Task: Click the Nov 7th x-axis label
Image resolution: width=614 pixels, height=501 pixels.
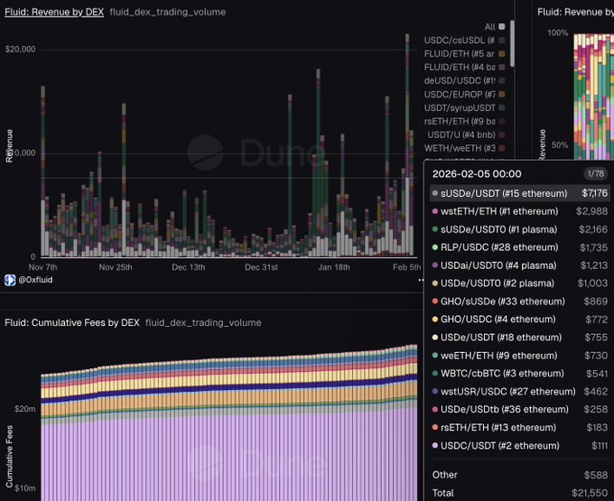Action: [x=42, y=267]
